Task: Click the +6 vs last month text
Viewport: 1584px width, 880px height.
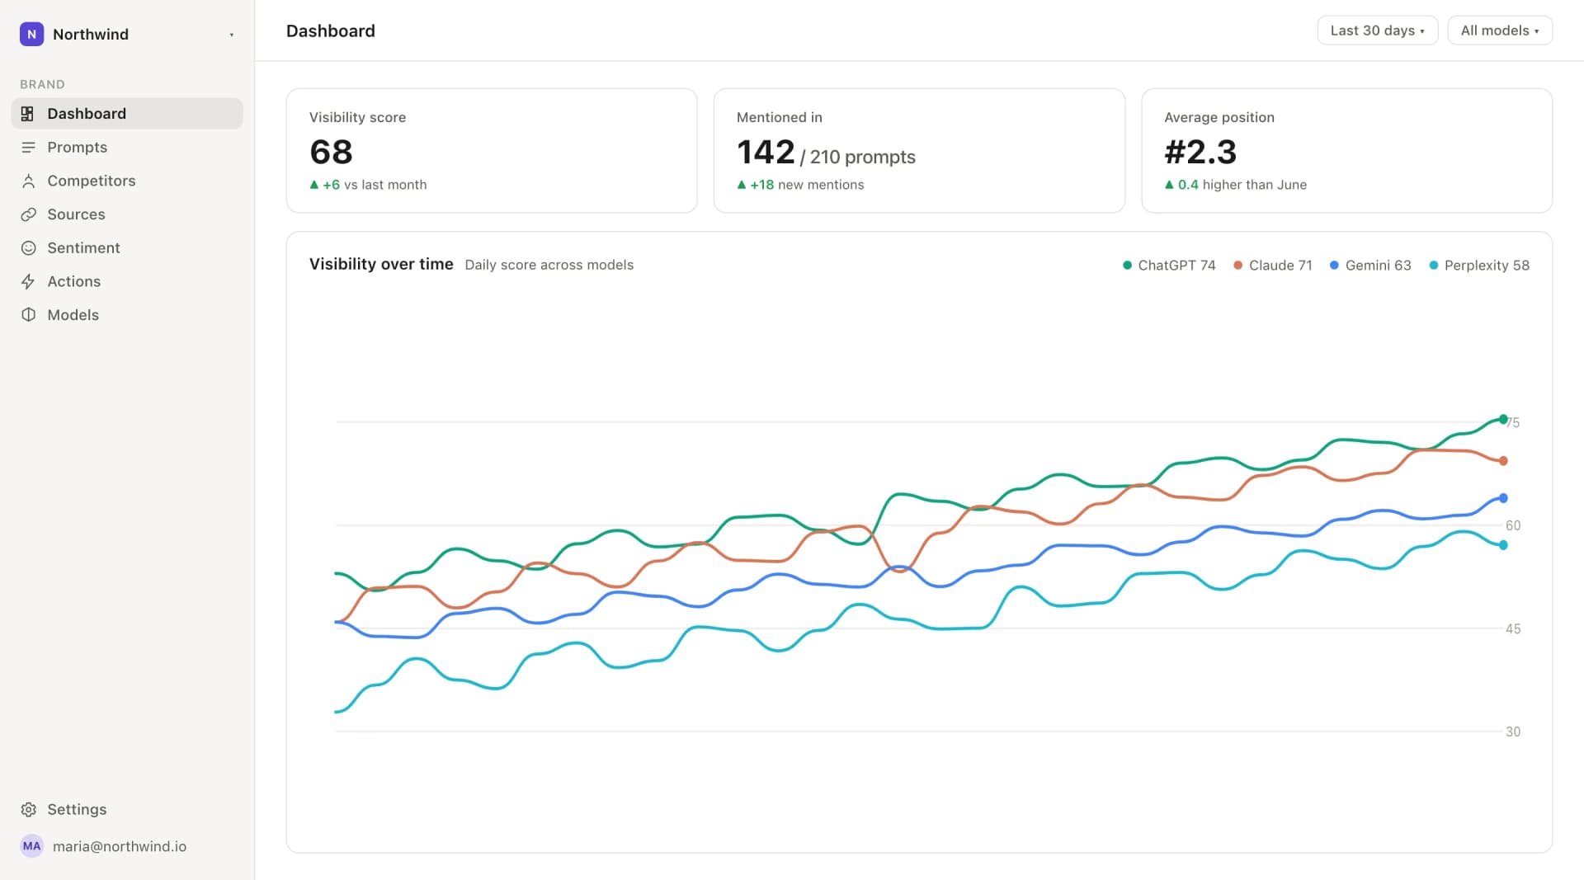Action: tap(368, 185)
